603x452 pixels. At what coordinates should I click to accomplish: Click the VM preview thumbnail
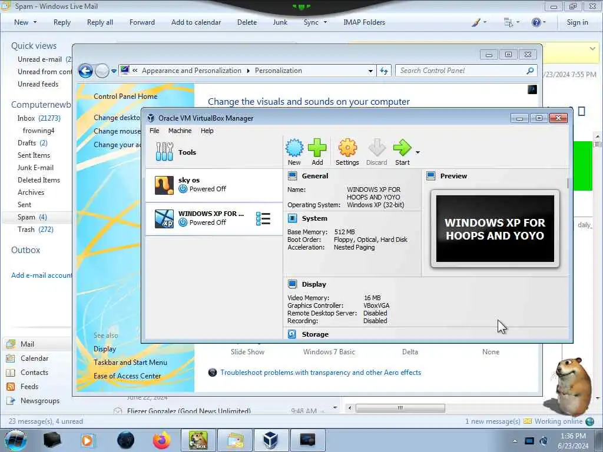495,229
